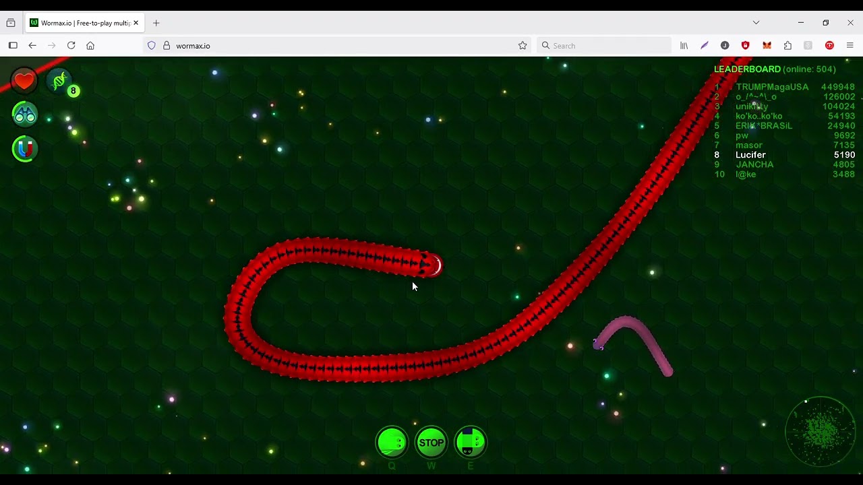Open Firefox View tab list icon
The image size is (863, 485).
(11, 23)
